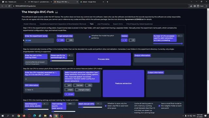The width and height of the screenshot is (209, 118).
Task: Toggle save small final model checkbox
Action: point(159,106)
